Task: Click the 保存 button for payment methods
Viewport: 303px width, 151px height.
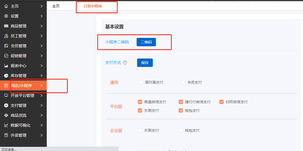Action: pos(145,63)
